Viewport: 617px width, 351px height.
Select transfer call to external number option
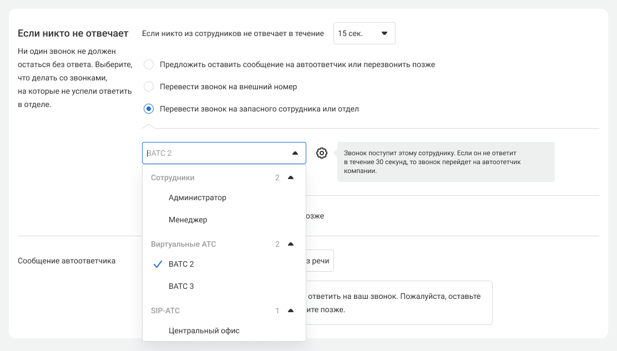(x=149, y=87)
